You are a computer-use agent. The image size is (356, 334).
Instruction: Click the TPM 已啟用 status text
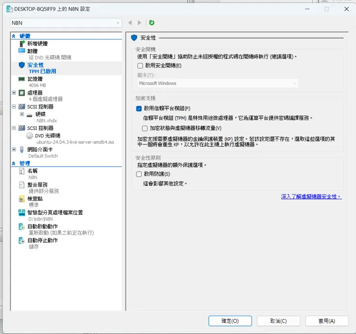coord(42,72)
